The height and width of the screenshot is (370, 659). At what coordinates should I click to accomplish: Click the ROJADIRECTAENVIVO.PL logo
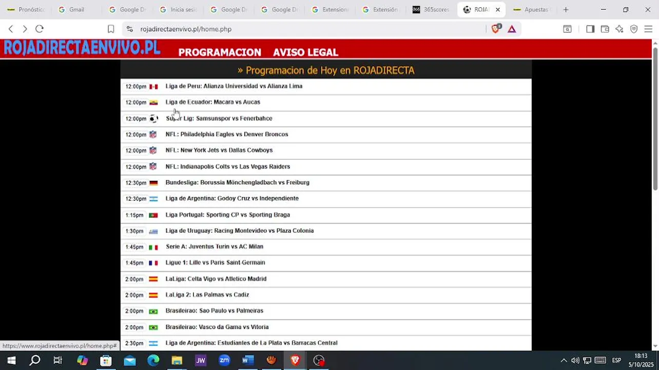click(82, 48)
